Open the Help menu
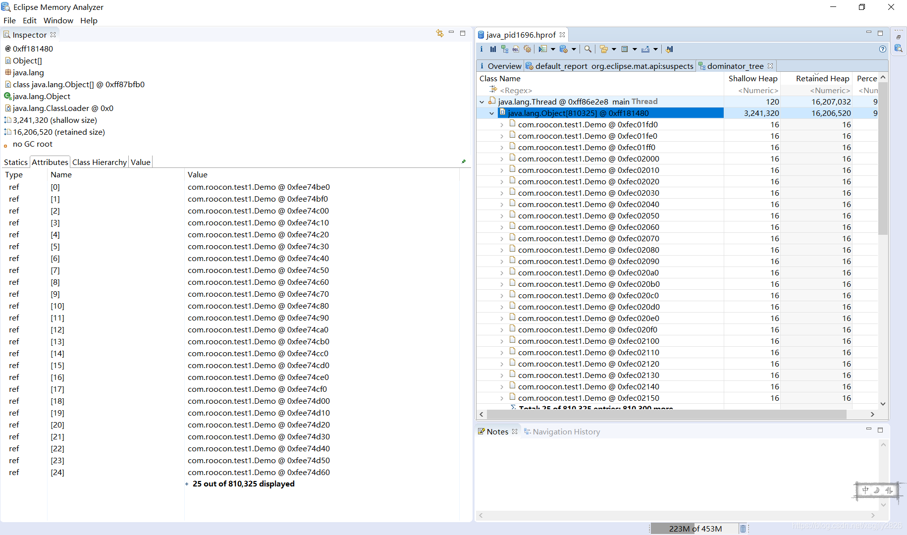This screenshot has height=535, width=907. [x=89, y=20]
